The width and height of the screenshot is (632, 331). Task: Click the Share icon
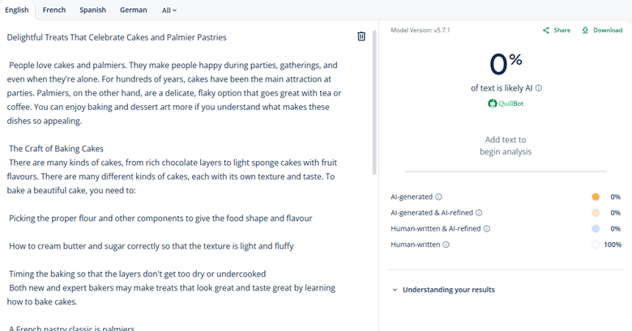pyautogui.click(x=547, y=30)
